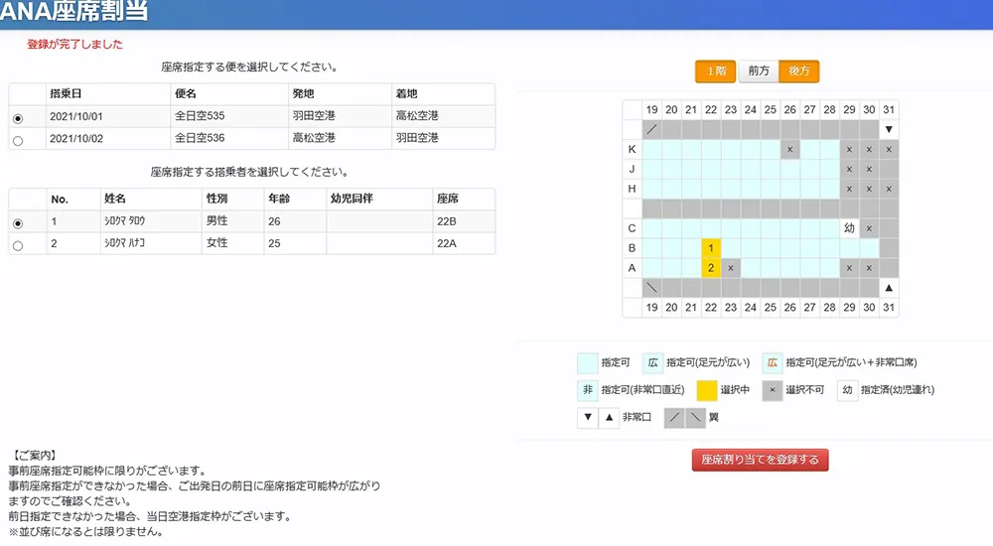The width and height of the screenshot is (993, 546).
Task: Choose passenger No. 1 radio button
Action: click(x=18, y=223)
